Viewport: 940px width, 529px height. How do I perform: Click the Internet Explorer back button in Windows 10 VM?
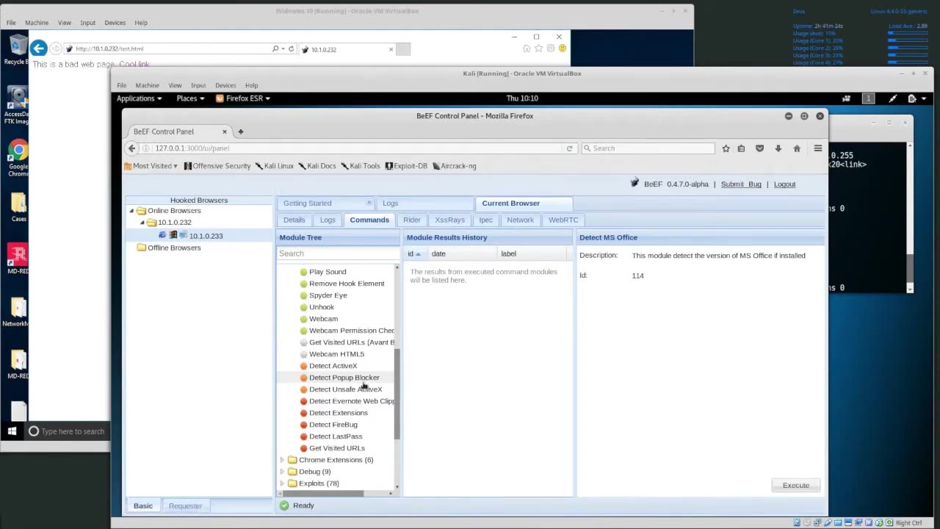point(39,48)
